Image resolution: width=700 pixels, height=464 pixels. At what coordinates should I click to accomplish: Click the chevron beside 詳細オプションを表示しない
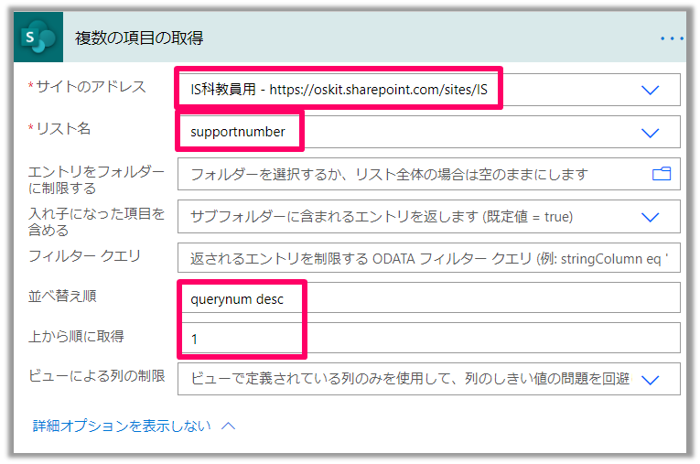tap(228, 426)
